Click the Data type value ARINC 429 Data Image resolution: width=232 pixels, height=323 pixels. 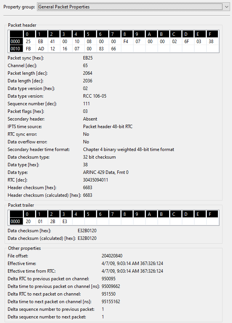tap(106, 172)
